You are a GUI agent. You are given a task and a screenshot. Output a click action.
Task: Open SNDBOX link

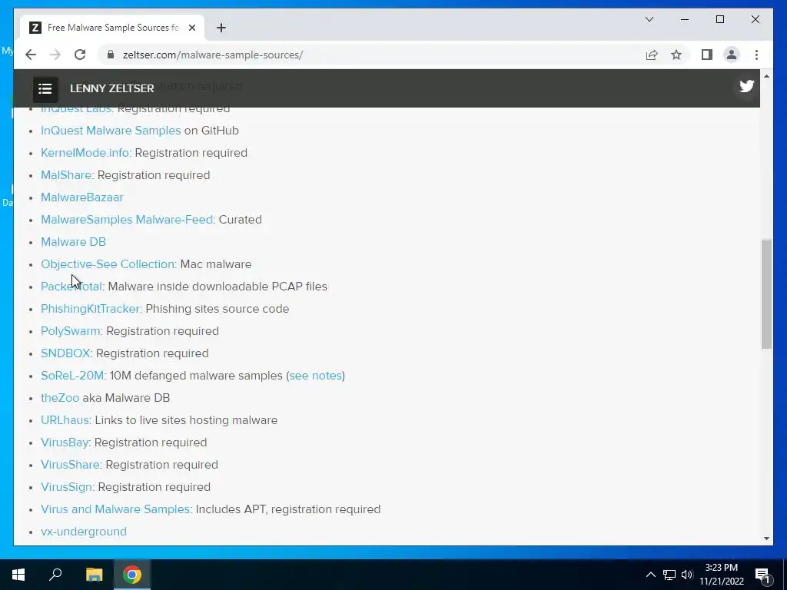click(65, 353)
